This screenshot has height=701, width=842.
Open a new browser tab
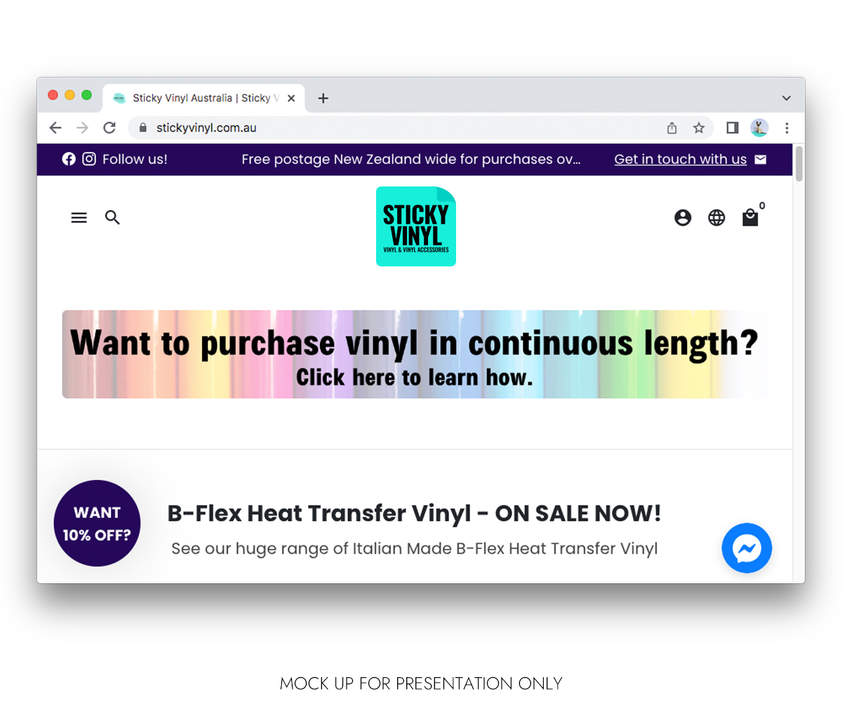pos(323,98)
